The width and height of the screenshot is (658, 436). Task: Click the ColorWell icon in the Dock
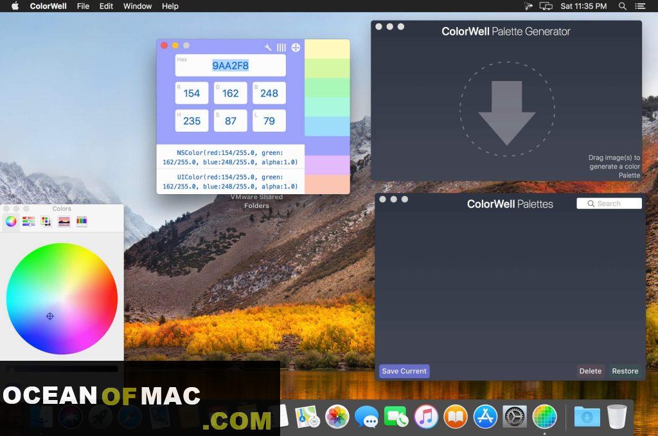544,417
